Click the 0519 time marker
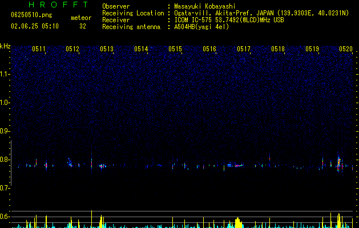Viewport: 359px width, 228px height. pos(312,49)
